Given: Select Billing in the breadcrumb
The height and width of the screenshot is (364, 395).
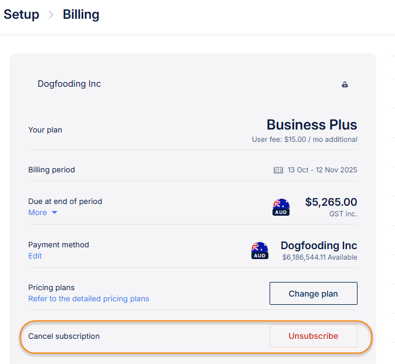Looking at the screenshot, I should tap(81, 15).
